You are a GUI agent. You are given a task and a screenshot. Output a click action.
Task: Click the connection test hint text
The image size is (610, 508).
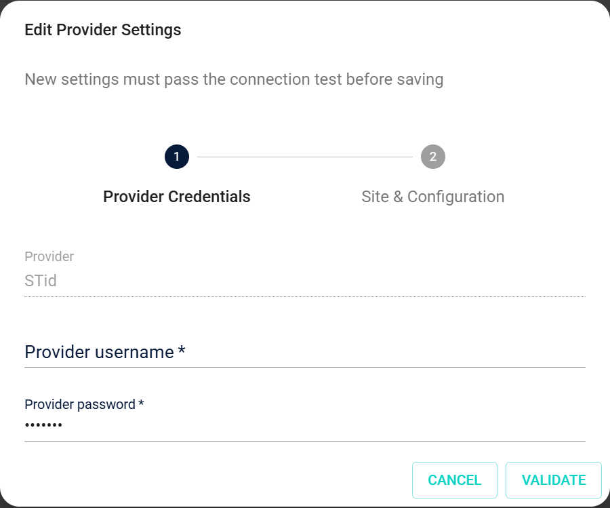(x=234, y=79)
